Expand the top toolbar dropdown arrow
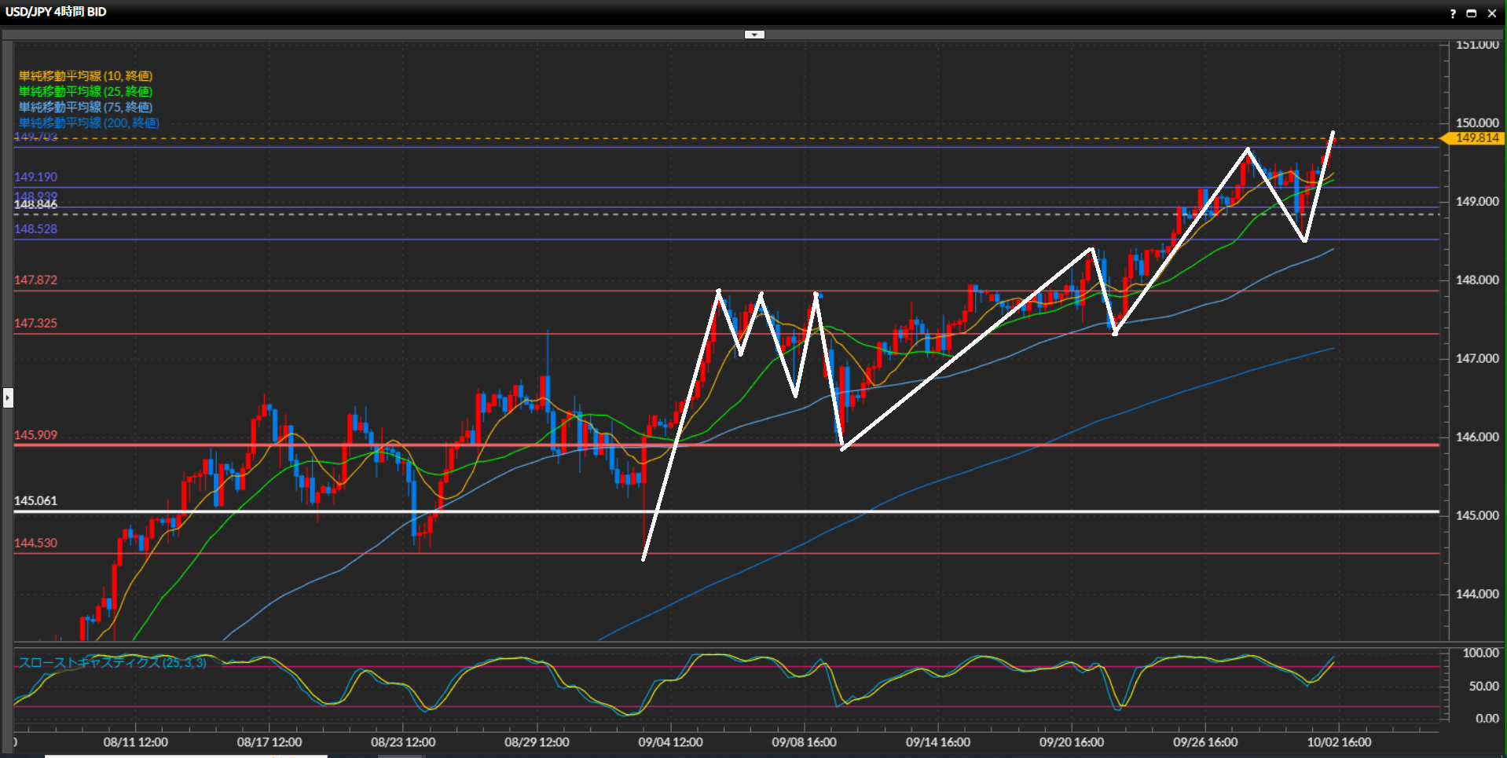The height and width of the screenshot is (758, 1507). 754,35
